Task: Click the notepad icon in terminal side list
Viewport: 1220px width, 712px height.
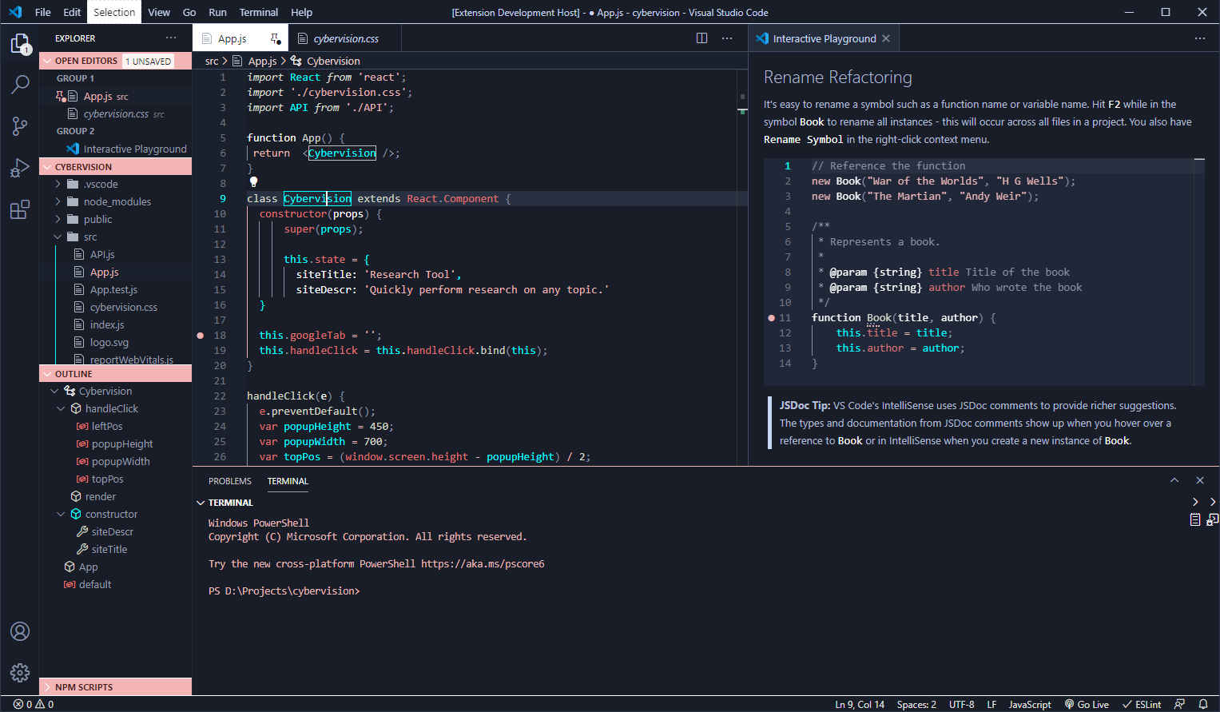Action: click(x=1195, y=519)
